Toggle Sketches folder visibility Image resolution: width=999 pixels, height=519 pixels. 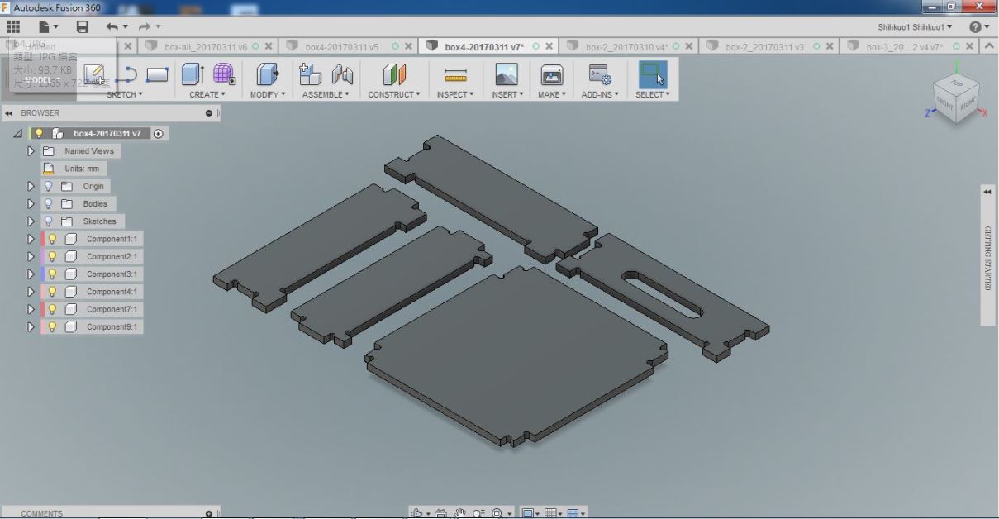click(48, 221)
